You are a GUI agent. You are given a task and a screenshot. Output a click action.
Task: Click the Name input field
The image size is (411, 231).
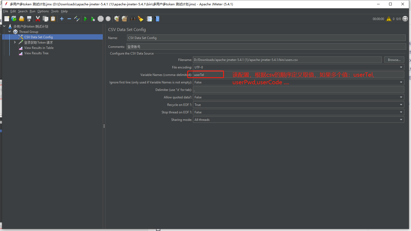tap(266, 38)
